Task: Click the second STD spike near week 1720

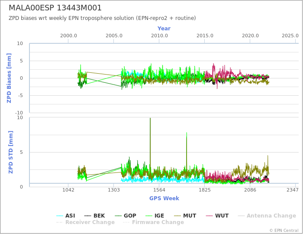Action: coord(187,151)
